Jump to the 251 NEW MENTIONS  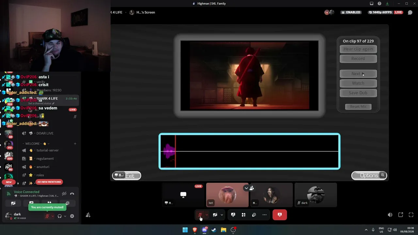pos(49,182)
